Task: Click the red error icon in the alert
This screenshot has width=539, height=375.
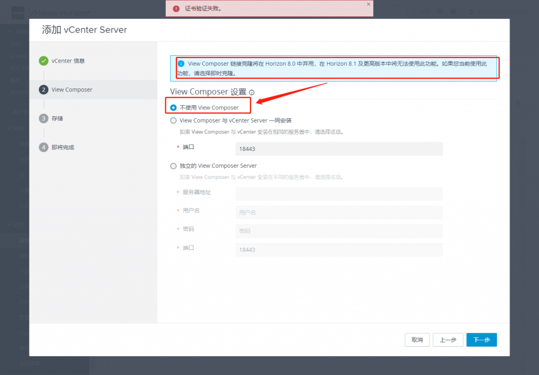Action: tap(176, 8)
